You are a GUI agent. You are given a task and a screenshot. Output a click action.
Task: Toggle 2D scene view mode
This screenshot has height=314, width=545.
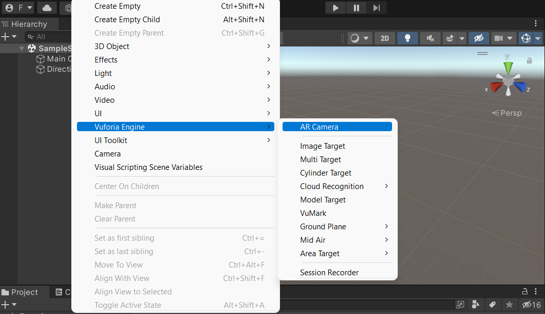coord(385,38)
